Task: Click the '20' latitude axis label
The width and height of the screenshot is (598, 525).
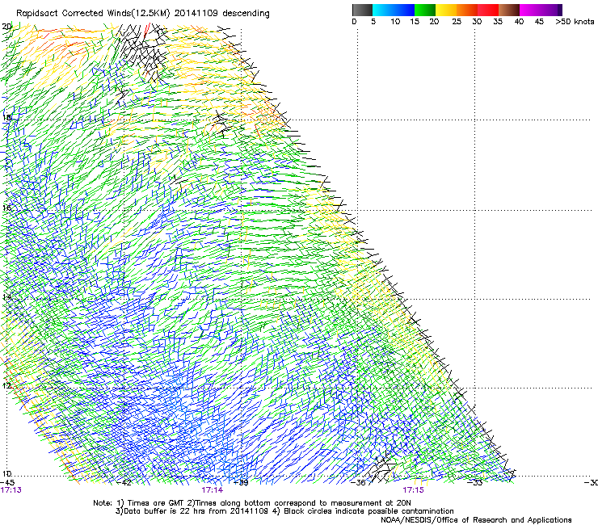Action: (x=6, y=27)
